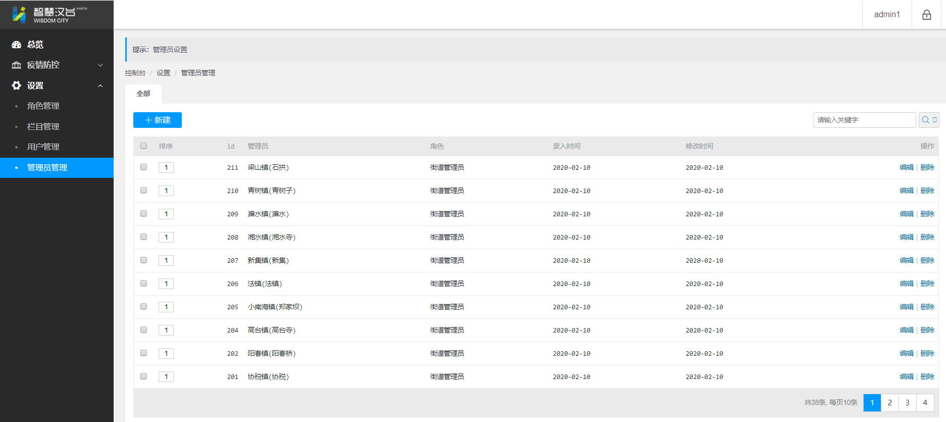Click the Wisdom City logo
Screen dimensions: 946x422
(49, 15)
